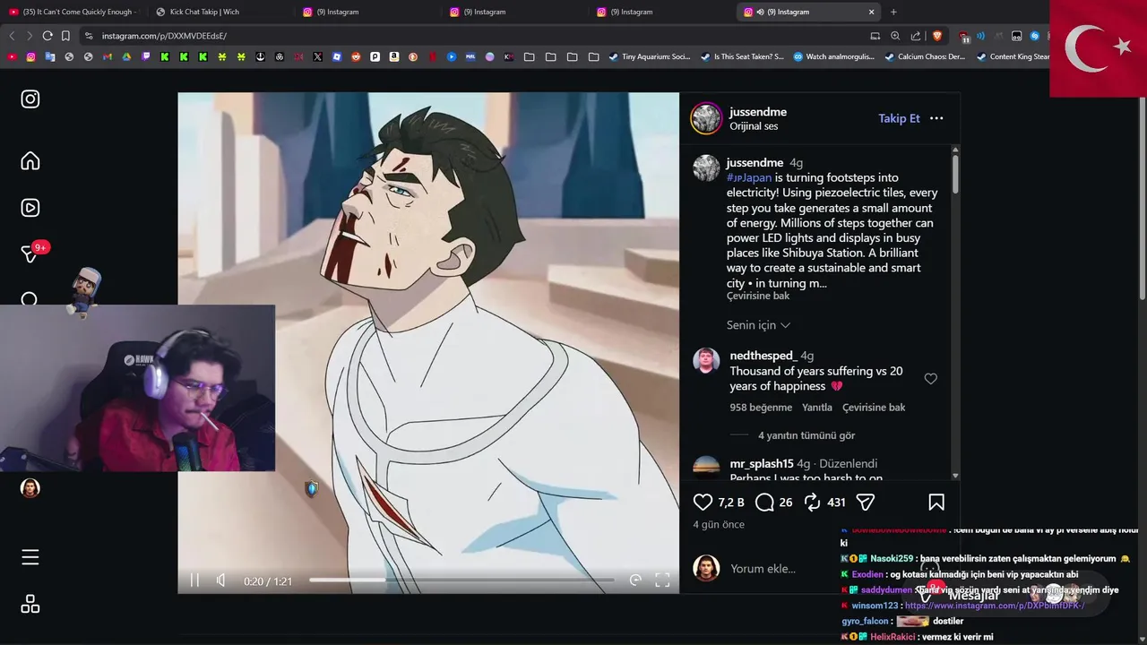This screenshot has width=1147, height=645.
Task: Open the post's three-dot options menu
Action: point(936,118)
